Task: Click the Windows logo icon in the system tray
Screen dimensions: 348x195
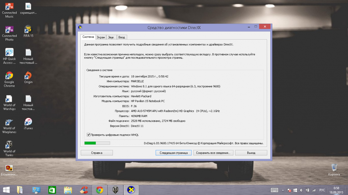Action: coord(295,190)
